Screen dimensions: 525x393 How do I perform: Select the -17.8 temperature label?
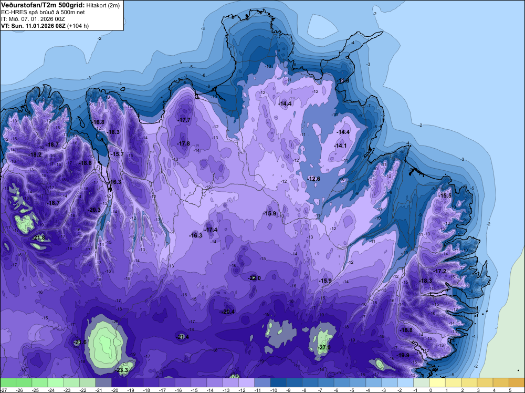tap(183, 143)
